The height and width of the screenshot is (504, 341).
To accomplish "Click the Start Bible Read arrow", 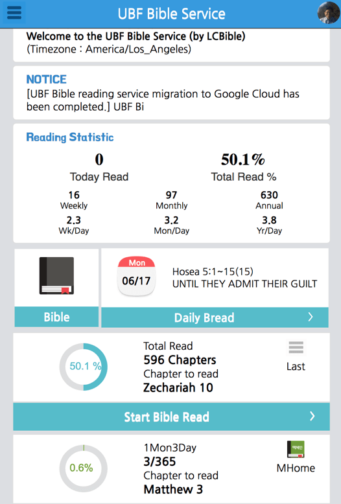I will [x=312, y=417].
